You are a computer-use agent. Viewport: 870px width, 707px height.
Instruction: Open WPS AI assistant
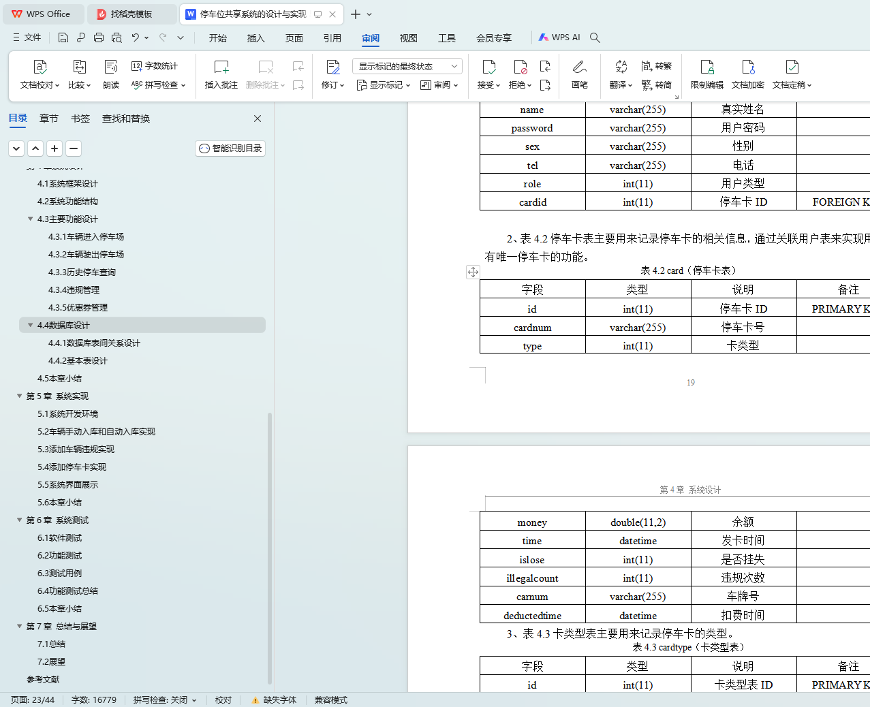pyautogui.click(x=559, y=37)
